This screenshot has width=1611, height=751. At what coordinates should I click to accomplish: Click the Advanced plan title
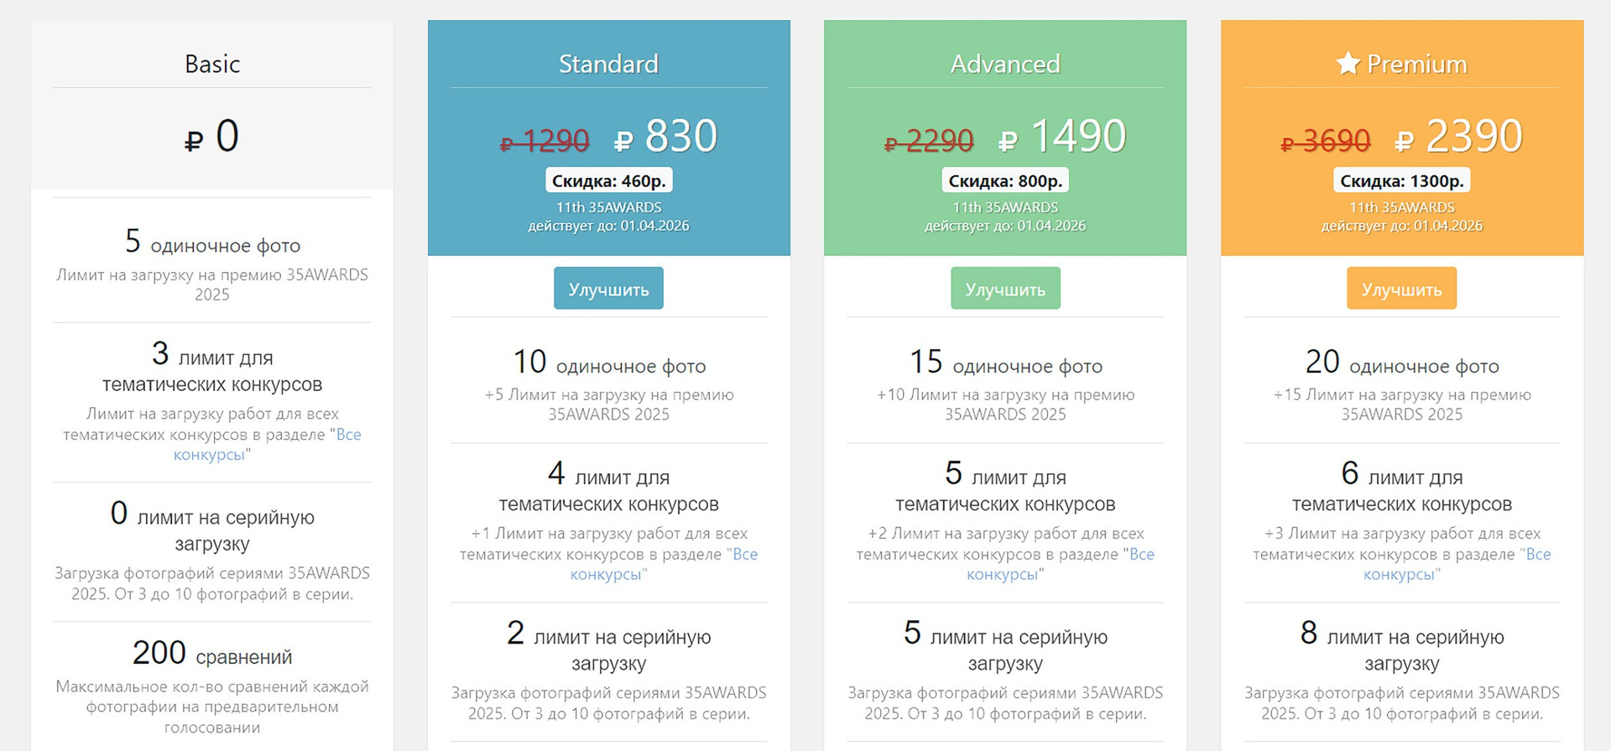pos(1005,64)
